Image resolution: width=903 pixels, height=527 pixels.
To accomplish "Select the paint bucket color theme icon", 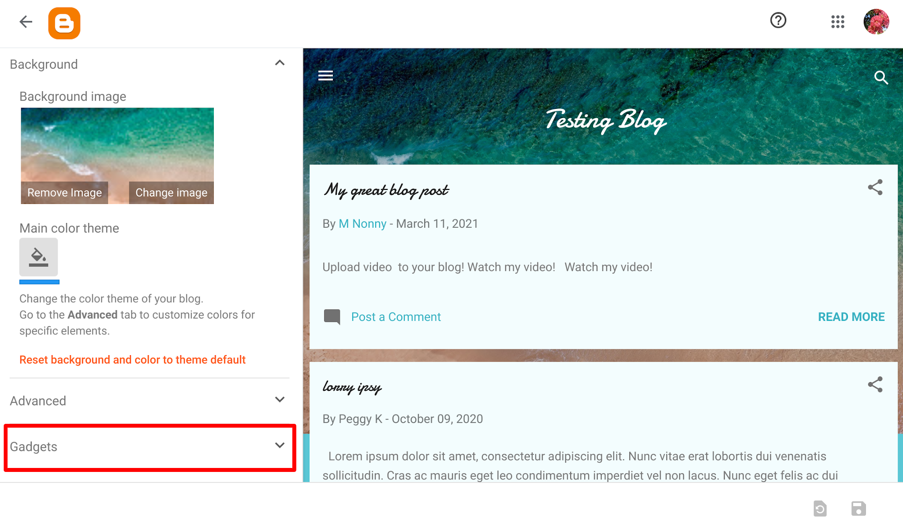I will [x=39, y=257].
